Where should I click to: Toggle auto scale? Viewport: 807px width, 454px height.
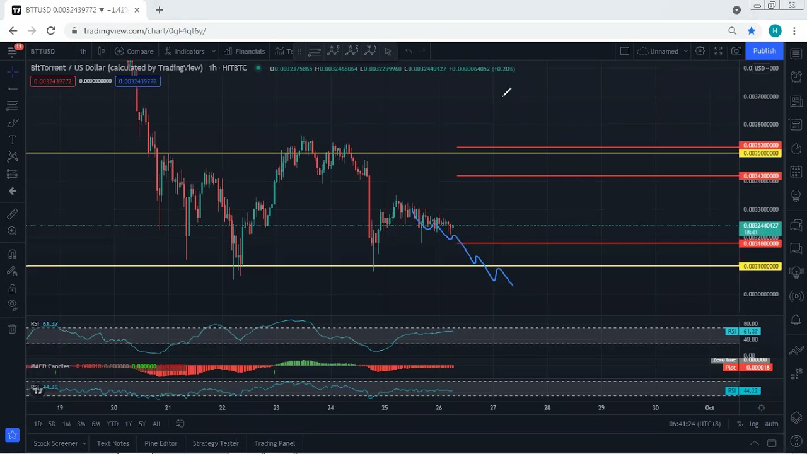click(x=772, y=424)
